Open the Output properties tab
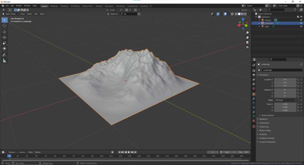This screenshot has height=165, width=304. 254,75
